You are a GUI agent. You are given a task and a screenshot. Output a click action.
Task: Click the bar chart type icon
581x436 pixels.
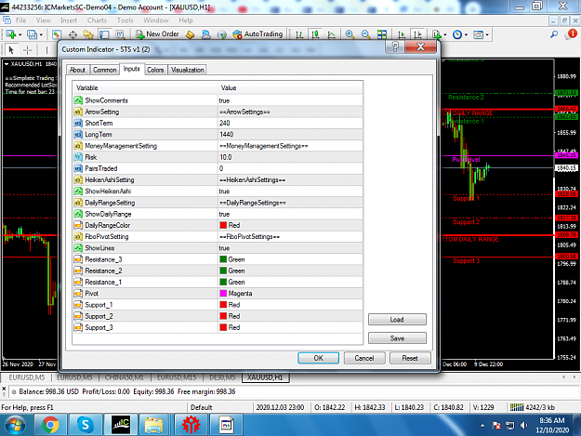(299, 34)
